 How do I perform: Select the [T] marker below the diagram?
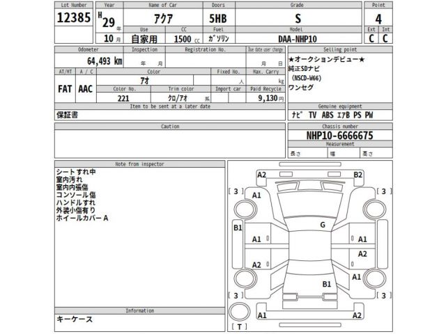(x=239, y=326)
